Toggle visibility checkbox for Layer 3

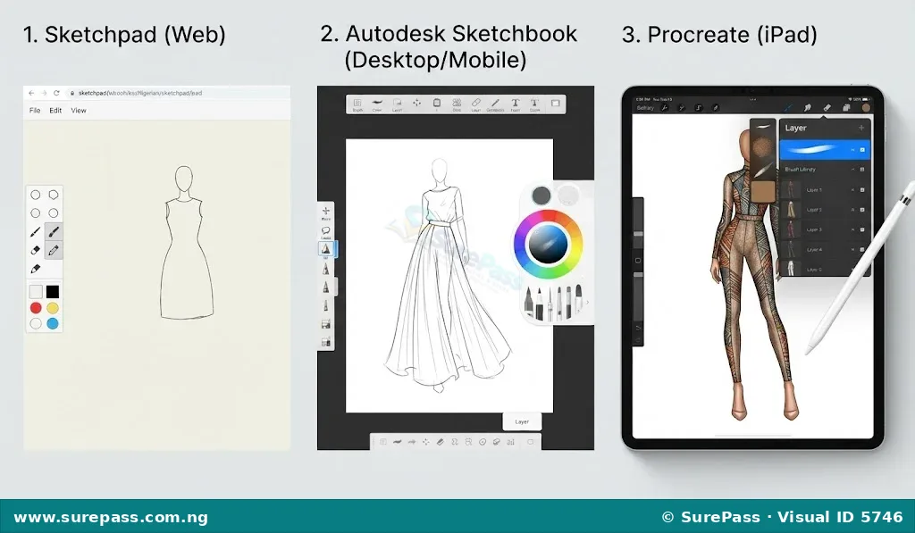pos(862,229)
